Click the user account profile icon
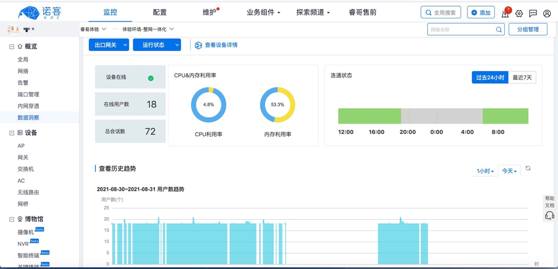Image resolution: width=558 pixels, height=269 pixels. click(x=547, y=13)
